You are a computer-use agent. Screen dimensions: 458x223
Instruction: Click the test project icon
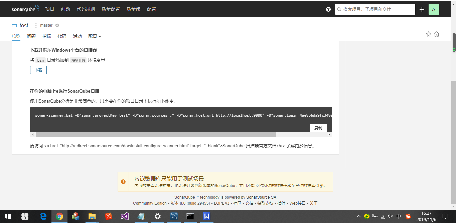(14, 25)
